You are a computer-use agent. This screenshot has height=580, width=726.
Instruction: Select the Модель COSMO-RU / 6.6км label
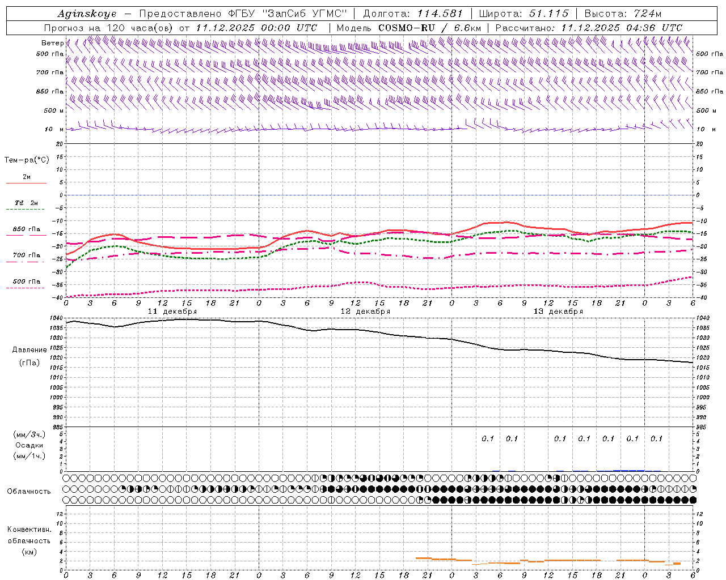coord(408,28)
